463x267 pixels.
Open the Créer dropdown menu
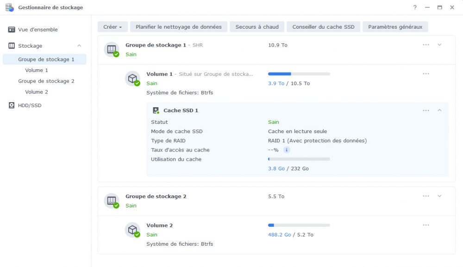pyautogui.click(x=113, y=27)
